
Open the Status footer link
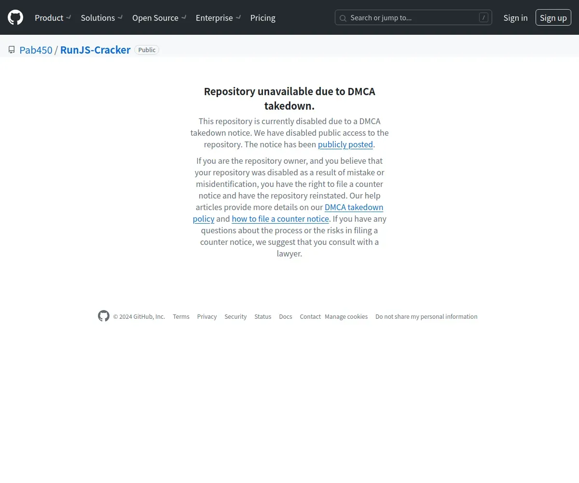pyautogui.click(x=263, y=316)
